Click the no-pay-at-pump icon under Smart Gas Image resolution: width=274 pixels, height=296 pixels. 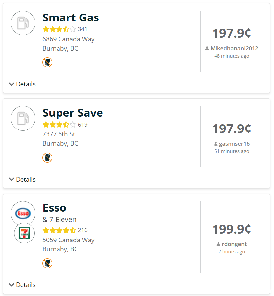click(47, 62)
